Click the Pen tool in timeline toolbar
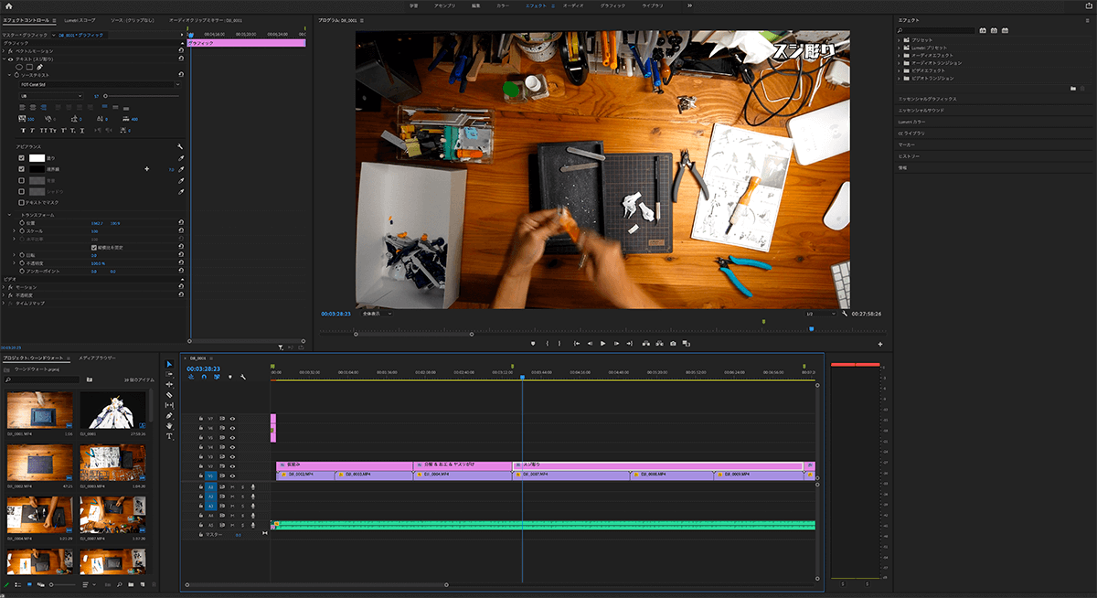Screen dimensions: 1097x598 click(169, 416)
